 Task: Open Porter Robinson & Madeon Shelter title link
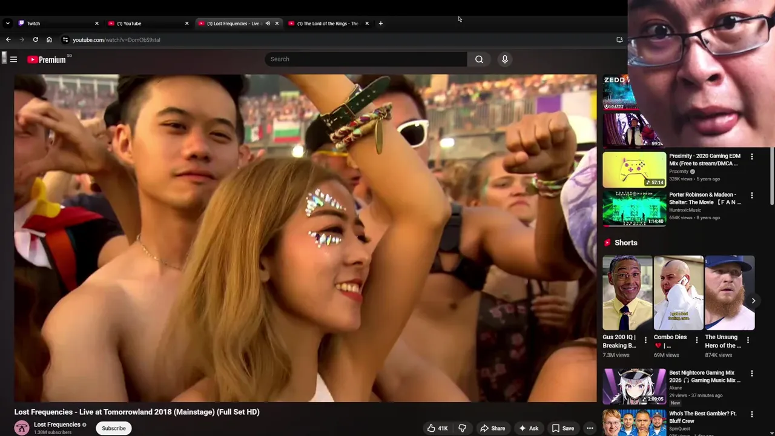click(x=705, y=199)
